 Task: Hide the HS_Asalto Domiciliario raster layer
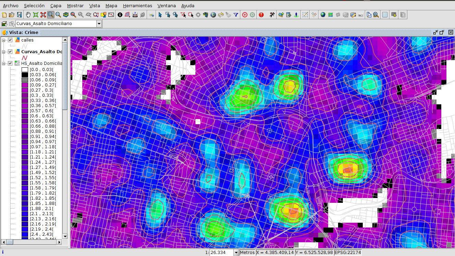click(x=10, y=63)
